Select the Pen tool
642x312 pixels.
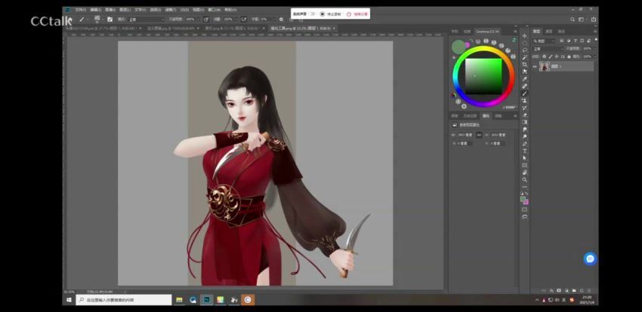pos(524,144)
